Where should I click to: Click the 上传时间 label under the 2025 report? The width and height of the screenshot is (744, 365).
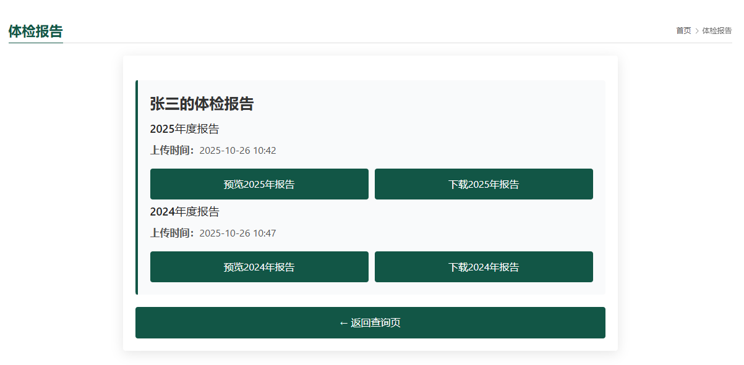[x=172, y=150]
